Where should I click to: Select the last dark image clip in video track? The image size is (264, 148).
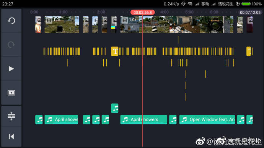[250, 24]
